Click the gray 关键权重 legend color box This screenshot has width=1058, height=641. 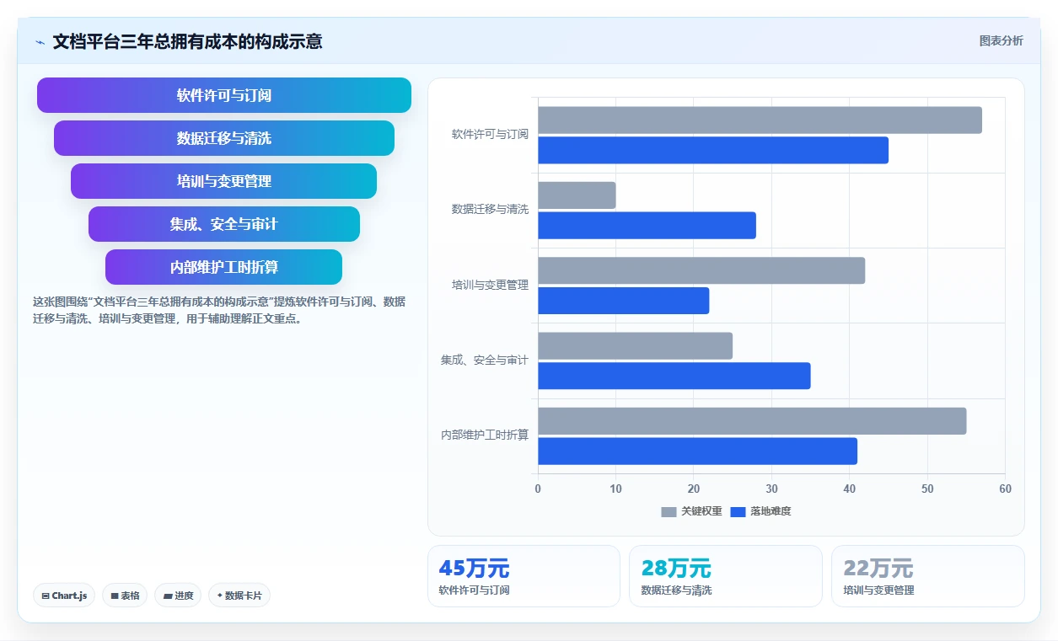pos(669,511)
